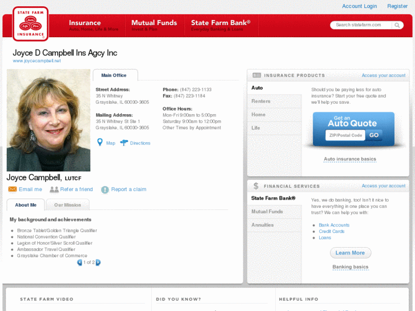Switch to the Our Mission tab
Viewport: 415px width, 311px height.
pos(68,205)
